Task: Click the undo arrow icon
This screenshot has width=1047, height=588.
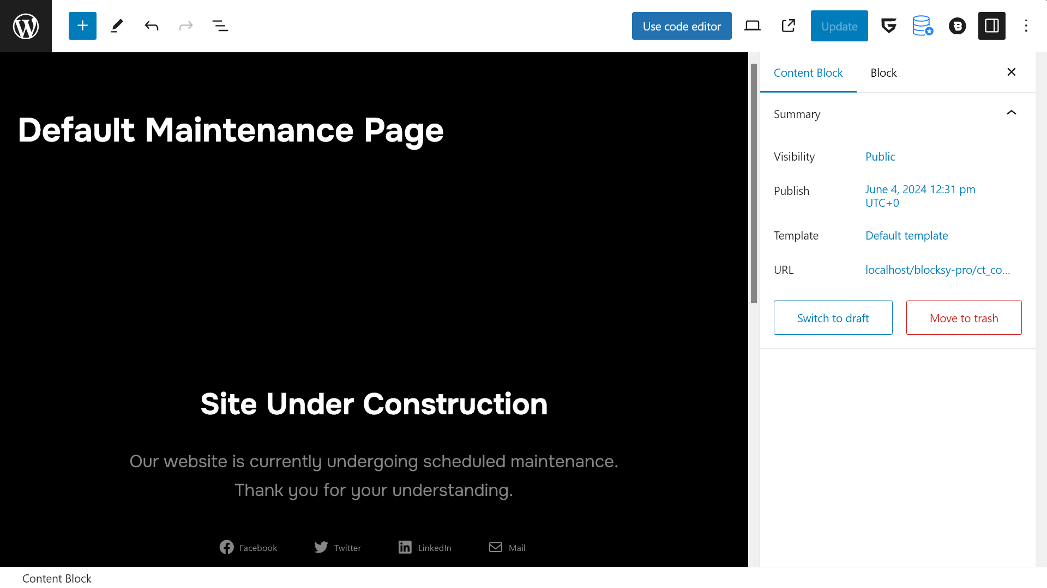Action: 152,26
